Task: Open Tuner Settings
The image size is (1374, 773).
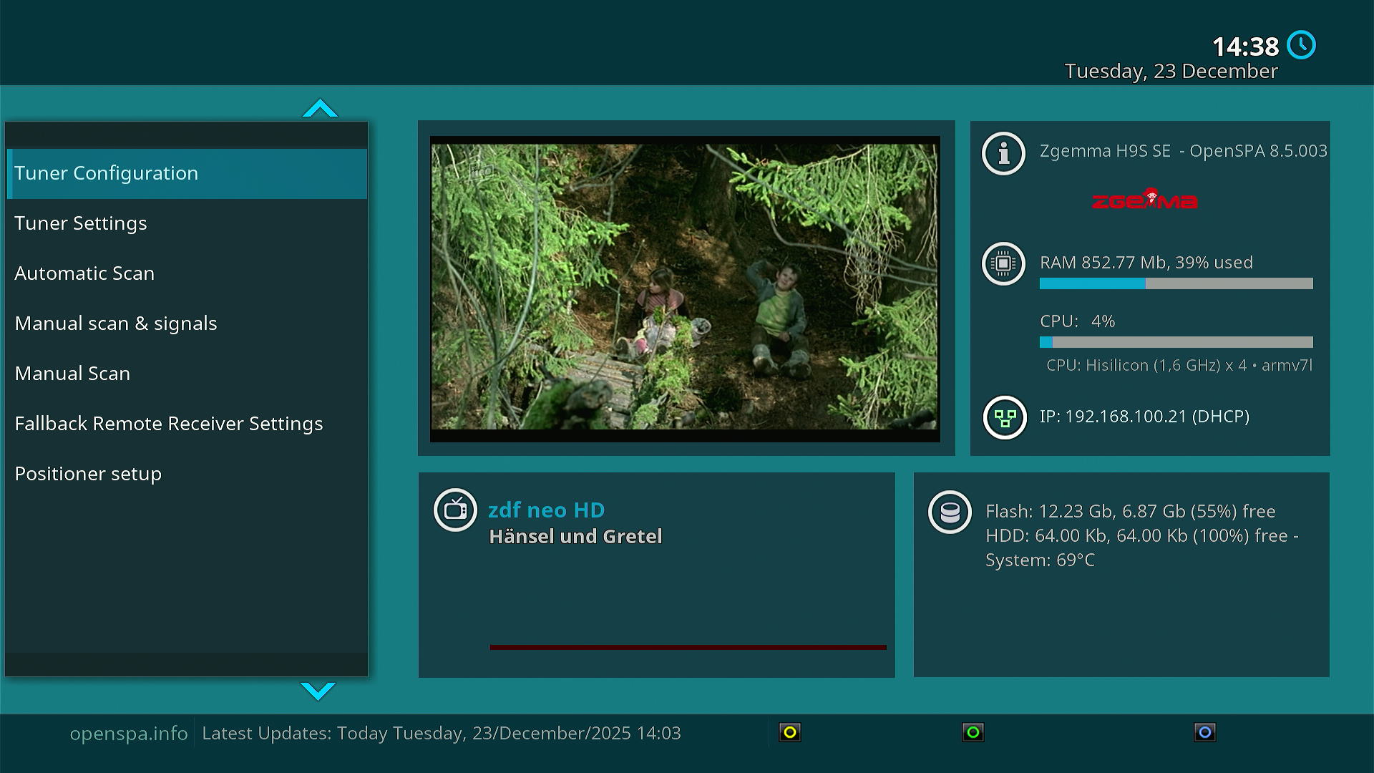Action: pos(187,223)
